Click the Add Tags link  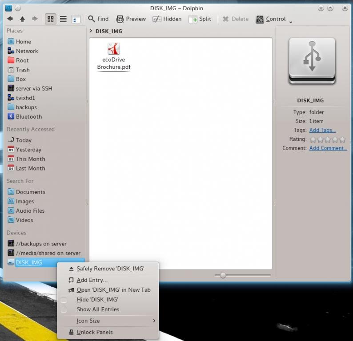tap(322, 130)
